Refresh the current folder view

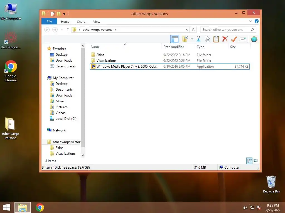point(193,30)
